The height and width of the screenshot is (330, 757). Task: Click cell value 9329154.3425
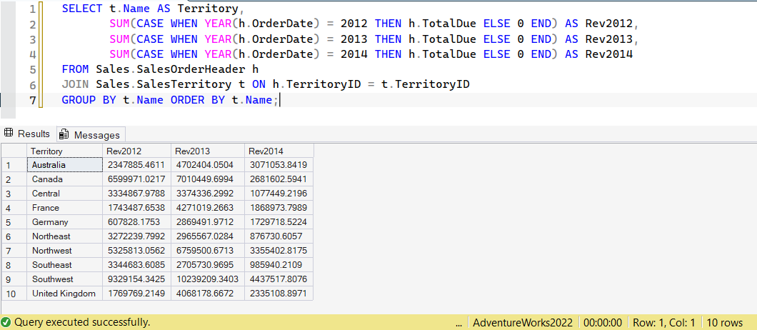pyautogui.click(x=136, y=279)
